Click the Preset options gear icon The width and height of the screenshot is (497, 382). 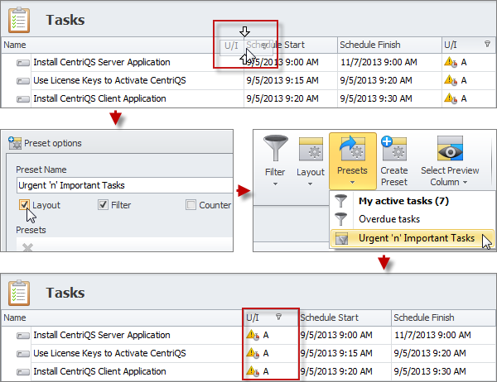point(15,143)
